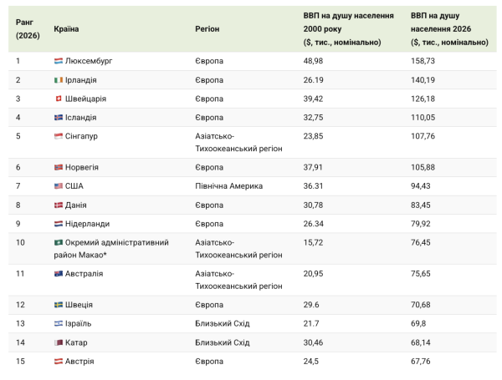Click the Luxembourg flag icon
This screenshot has width=502, height=380.
[x=59, y=61]
